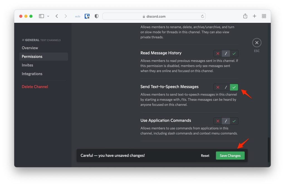Viewport: 285px width, 186px height.
Task: Allow Use Application Commands permission
Action: [x=234, y=121]
